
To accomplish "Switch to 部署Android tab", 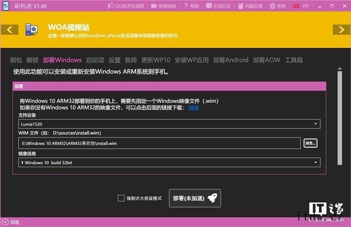I will click(231, 60).
